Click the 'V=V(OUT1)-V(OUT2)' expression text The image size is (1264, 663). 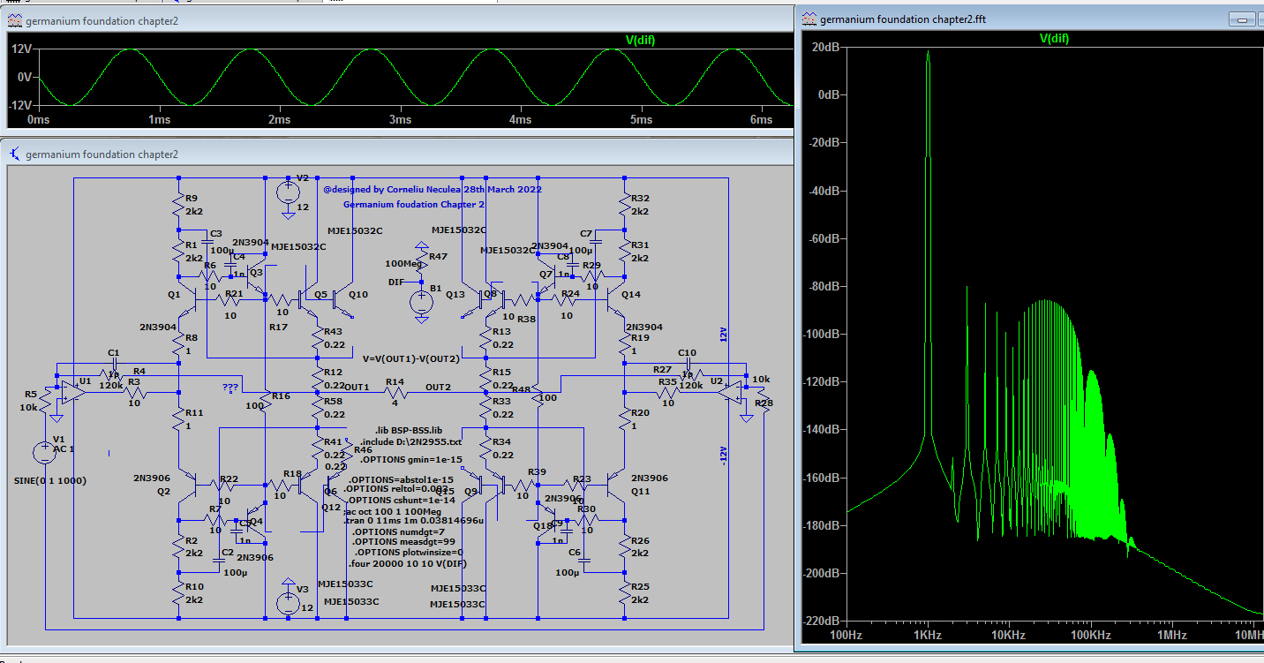[410, 359]
